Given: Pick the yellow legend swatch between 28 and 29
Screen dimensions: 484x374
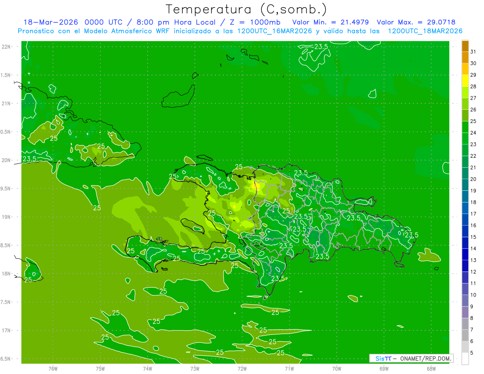Looking at the screenshot, I should (465, 81).
